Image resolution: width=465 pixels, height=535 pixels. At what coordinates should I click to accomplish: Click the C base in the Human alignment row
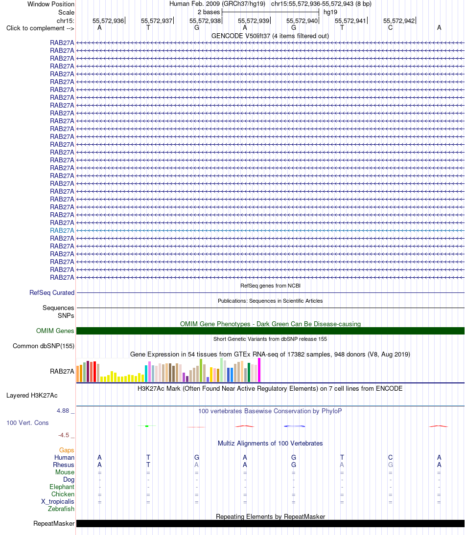[390, 458]
